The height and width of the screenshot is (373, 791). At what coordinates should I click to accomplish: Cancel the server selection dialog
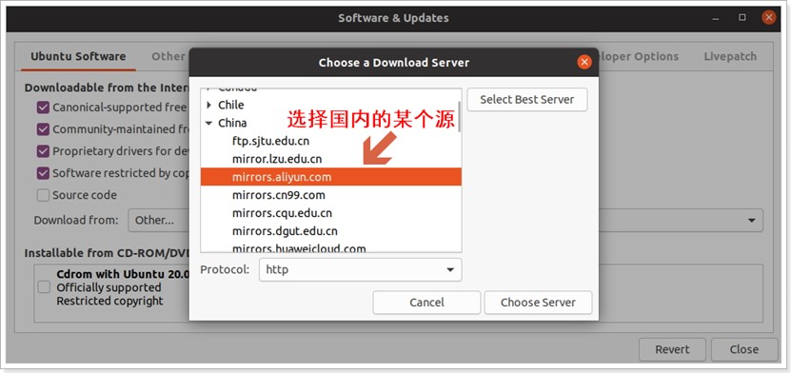(426, 303)
